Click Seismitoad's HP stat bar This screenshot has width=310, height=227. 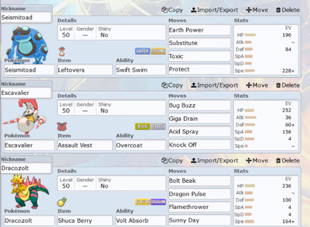[x=250, y=35]
